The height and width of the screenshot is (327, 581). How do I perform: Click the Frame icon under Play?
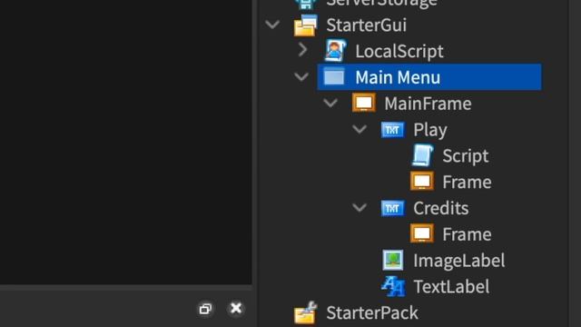422,182
